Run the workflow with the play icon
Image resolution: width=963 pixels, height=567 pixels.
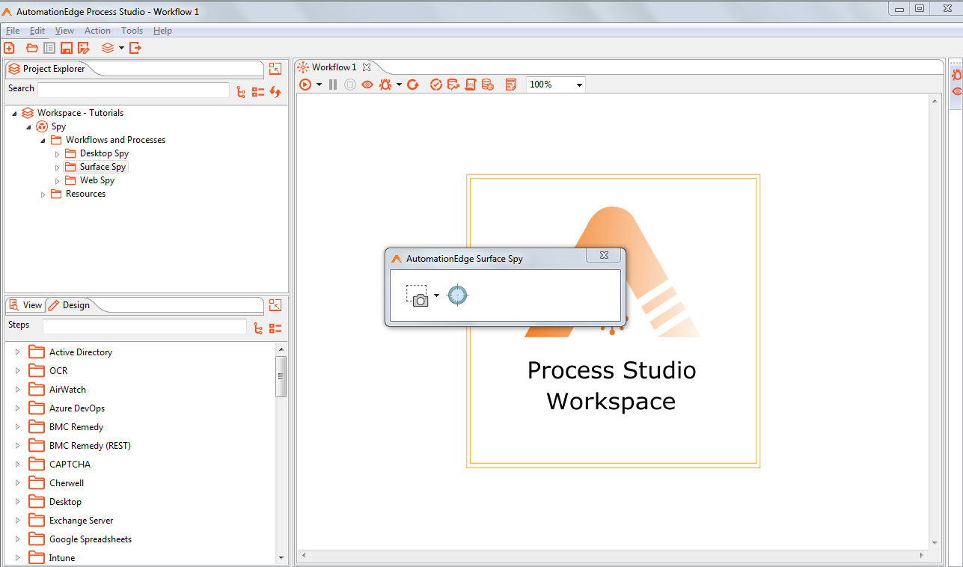point(305,85)
